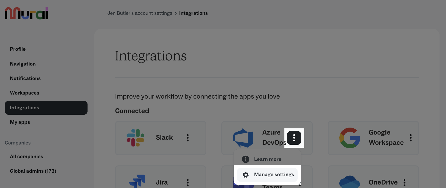Click Jen Butler's account settings breadcrumb
Screen dimensions: 446x188
click(140, 13)
